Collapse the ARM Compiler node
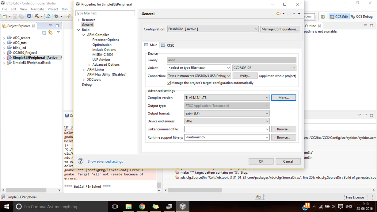The image size is (377, 212). pos(84,35)
